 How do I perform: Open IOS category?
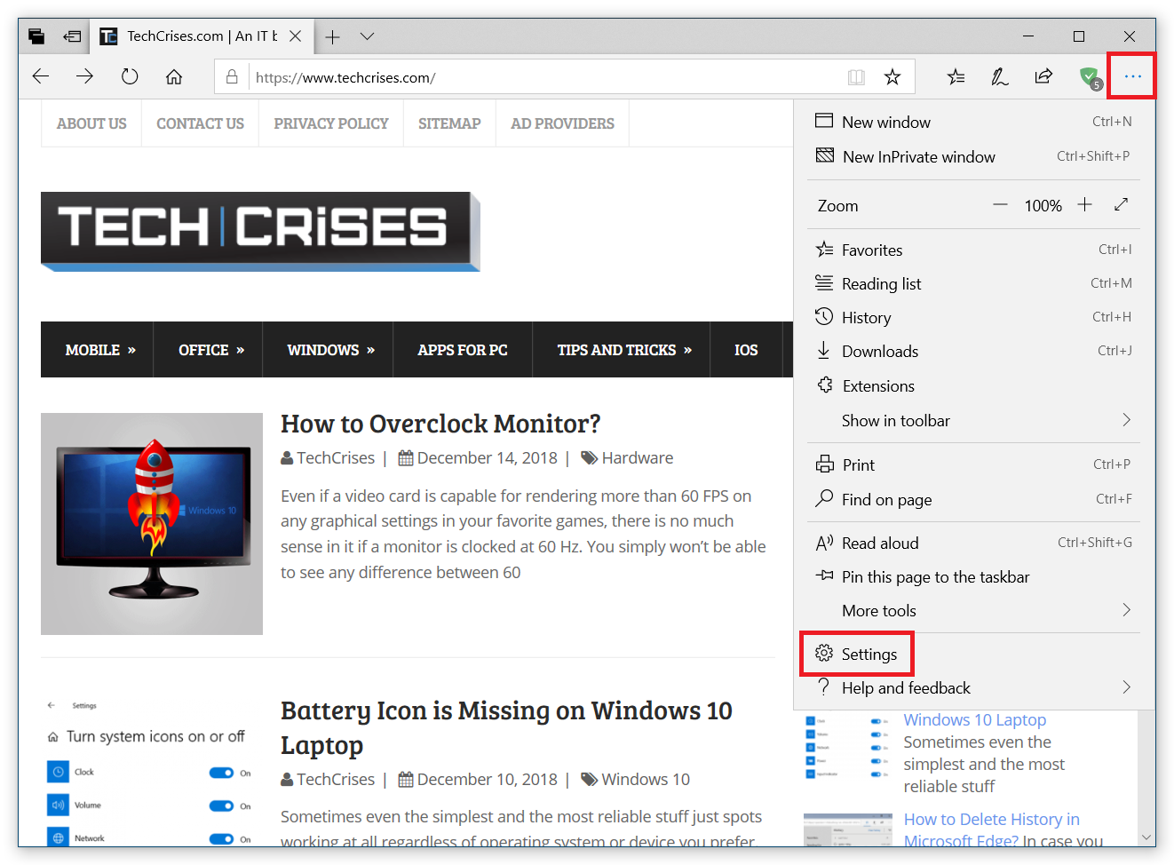pyautogui.click(x=746, y=350)
